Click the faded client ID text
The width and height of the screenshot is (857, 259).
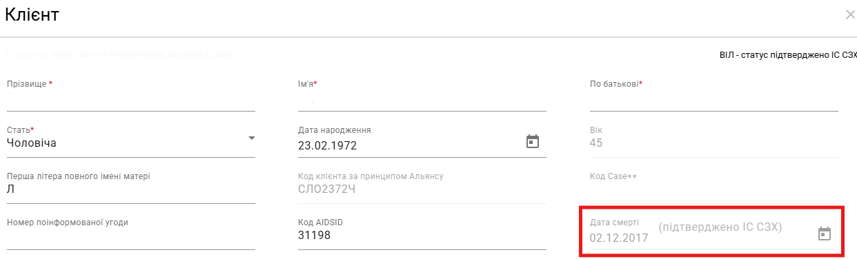(118, 54)
